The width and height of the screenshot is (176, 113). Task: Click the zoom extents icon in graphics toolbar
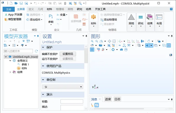pyautogui.click(x=109, y=41)
